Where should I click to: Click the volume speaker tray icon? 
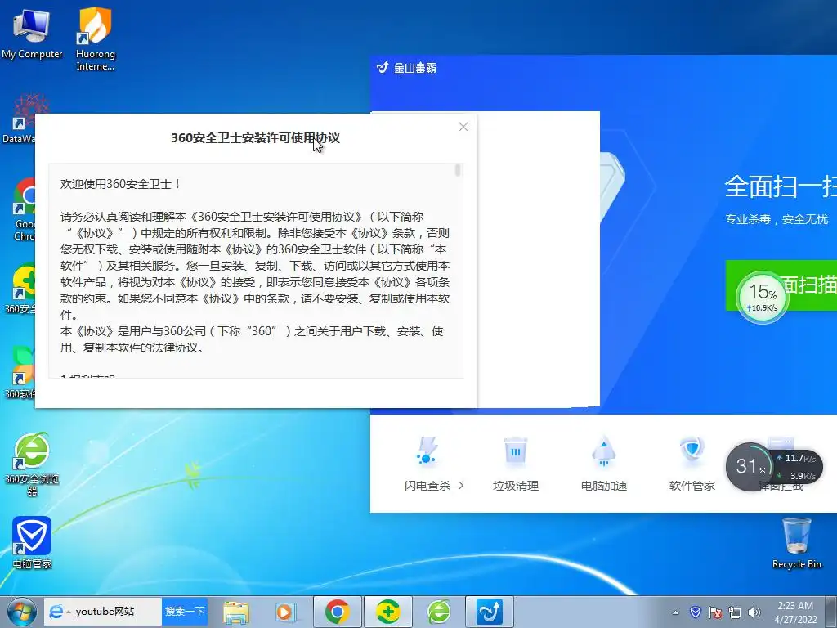coord(754,612)
